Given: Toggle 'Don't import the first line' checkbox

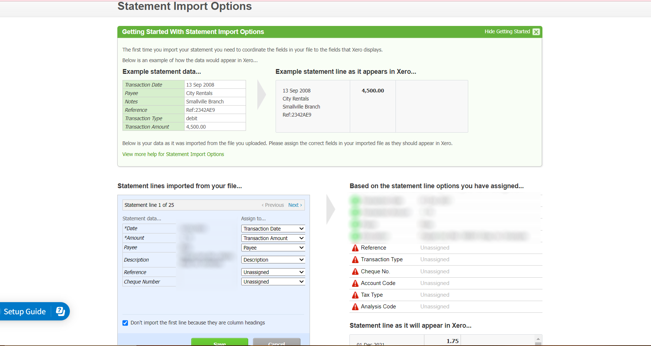Looking at the screenshot, I should click(125, 323).
